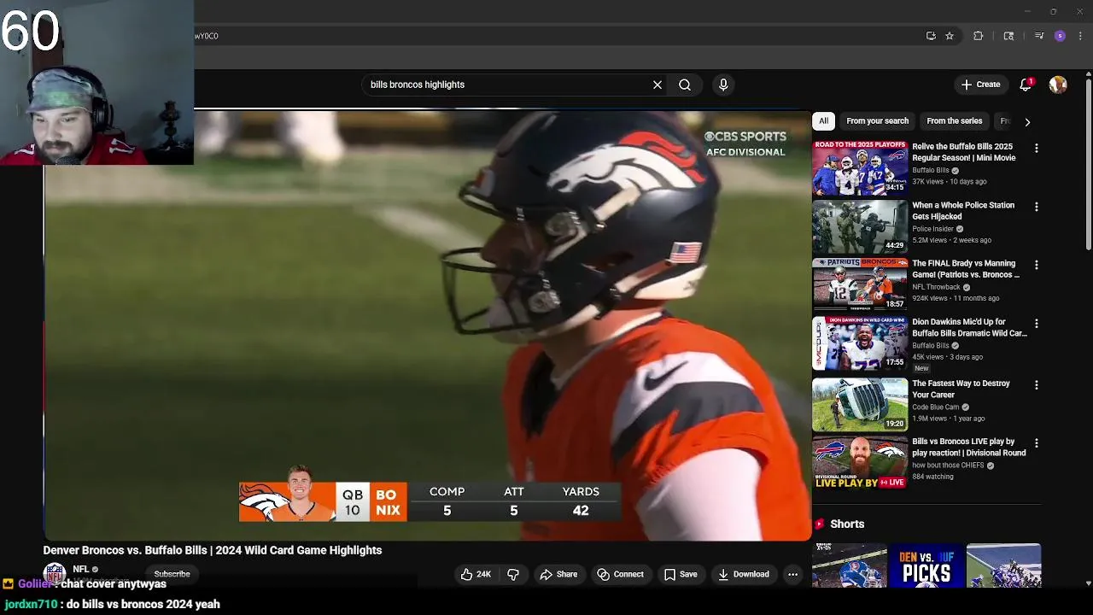Clear the search box with the X icon
Screen dimensions: 1093x615
(658, 85)
